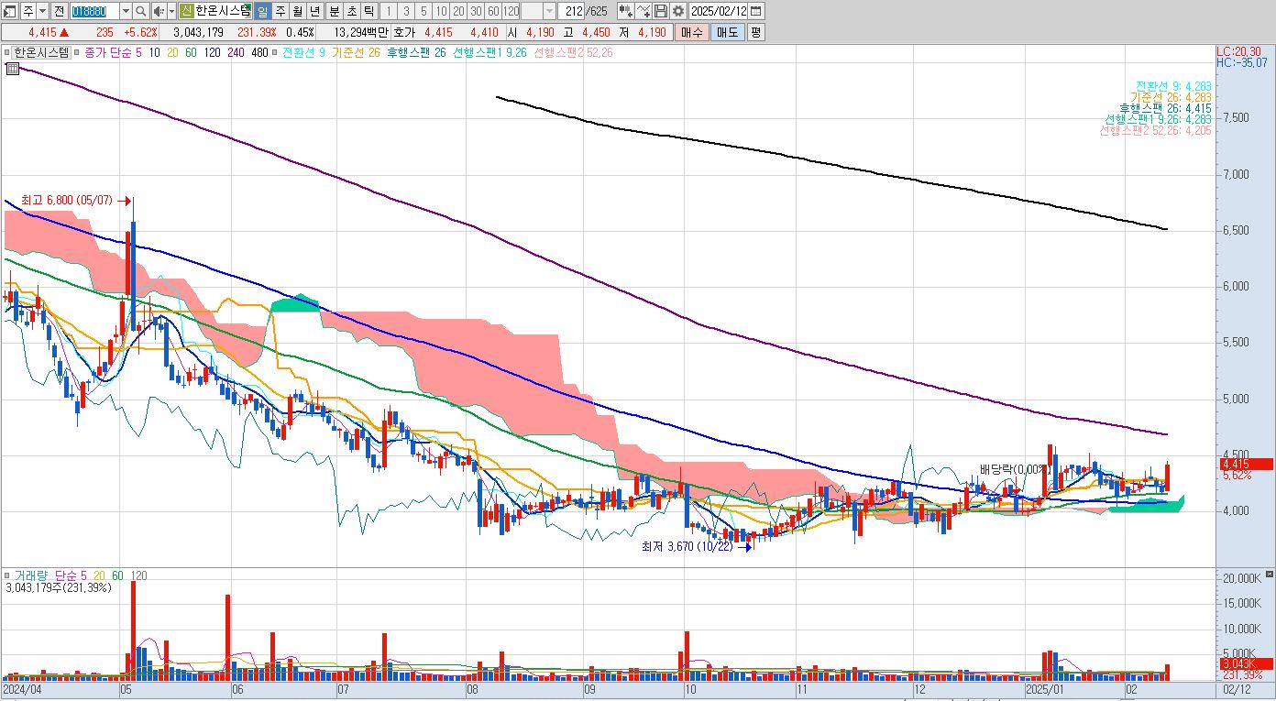Open the calendar date picker icon
Viewport: 1276px width, 701px height.
pyautogui.click(x=755, y=11)
